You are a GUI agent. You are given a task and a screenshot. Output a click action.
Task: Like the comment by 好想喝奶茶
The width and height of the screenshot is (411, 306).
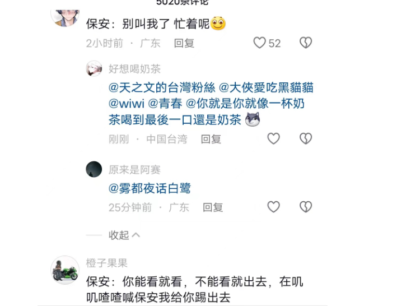coord(273,138)
